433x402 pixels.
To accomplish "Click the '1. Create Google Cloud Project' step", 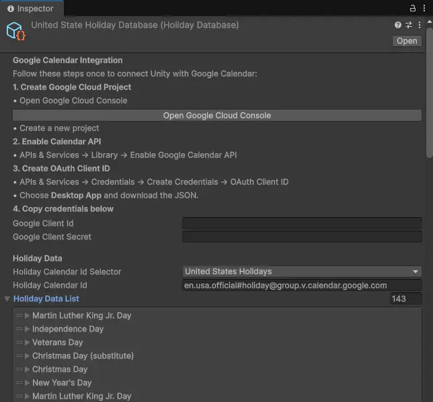I will (x=72, y=87).
